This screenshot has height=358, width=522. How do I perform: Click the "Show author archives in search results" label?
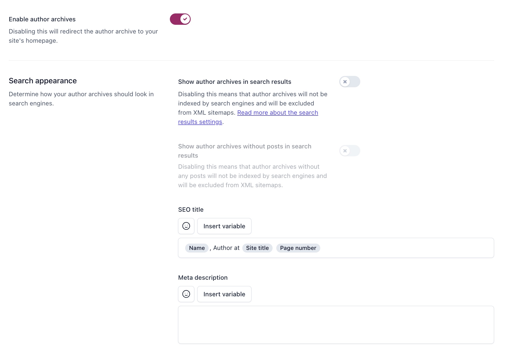coord(235,82)
